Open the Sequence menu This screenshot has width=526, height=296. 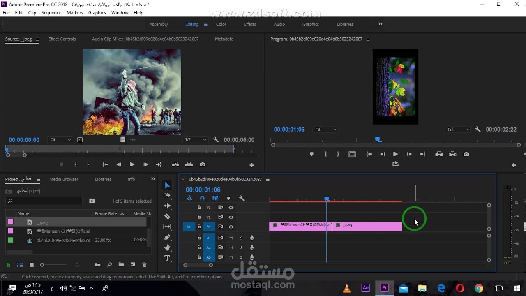click(x=51, y=12)
